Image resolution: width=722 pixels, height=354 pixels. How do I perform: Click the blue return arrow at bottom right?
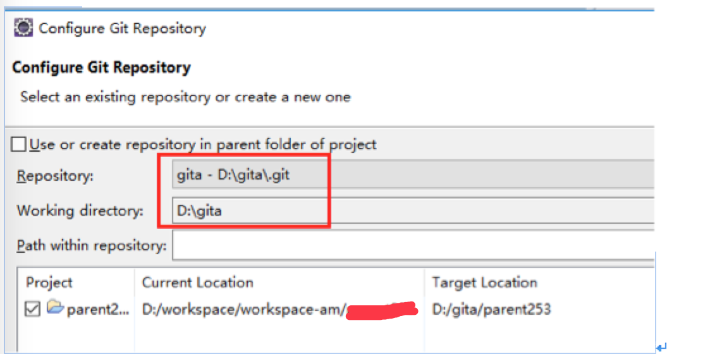tap(662, 347)
